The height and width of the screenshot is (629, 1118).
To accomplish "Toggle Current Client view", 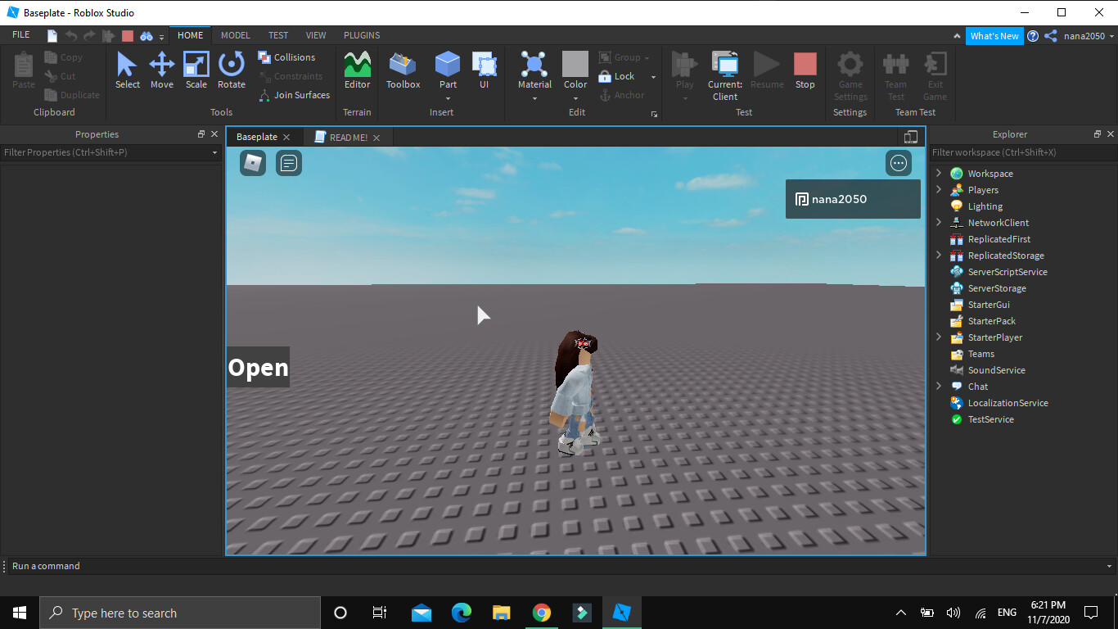I will [724, 74].
